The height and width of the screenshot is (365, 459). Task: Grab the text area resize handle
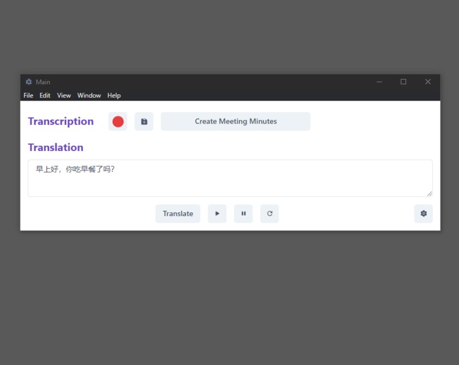[x=430, y=194]
